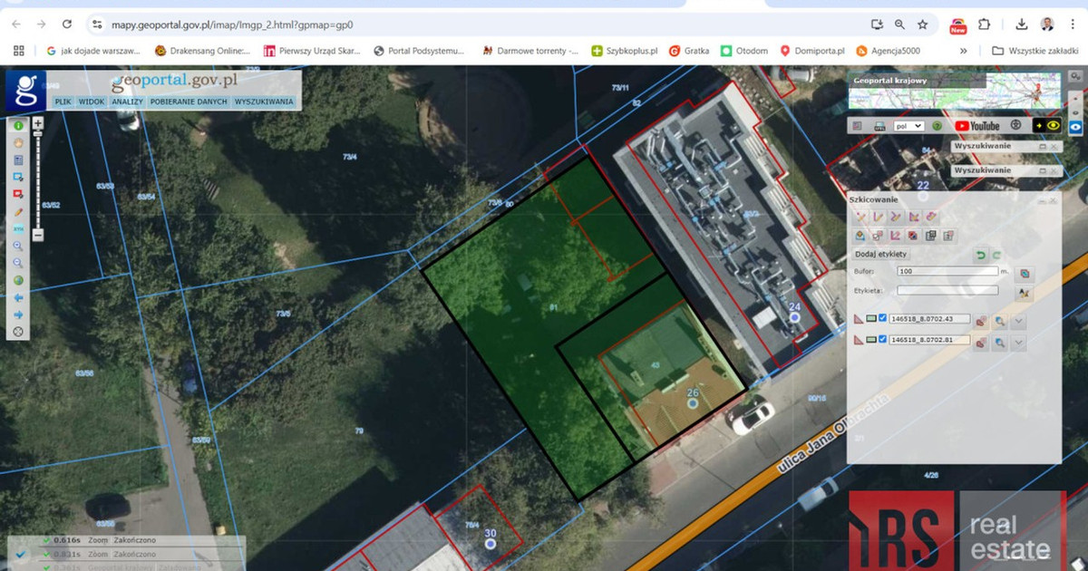Uncheck the checkbox for 146518_8.0702.81

pyautogui.click(x=882, y=340)
